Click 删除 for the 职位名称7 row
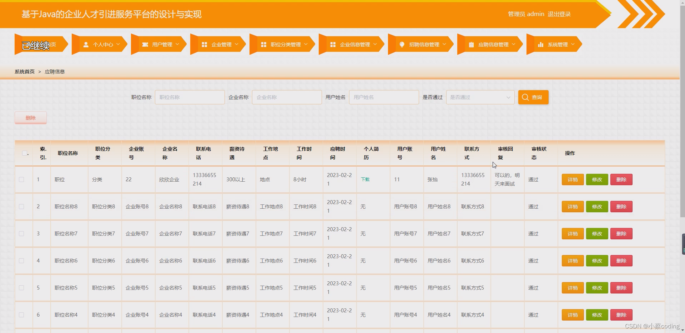The height and width of the screenshot is (333, 685). point(621,234)
